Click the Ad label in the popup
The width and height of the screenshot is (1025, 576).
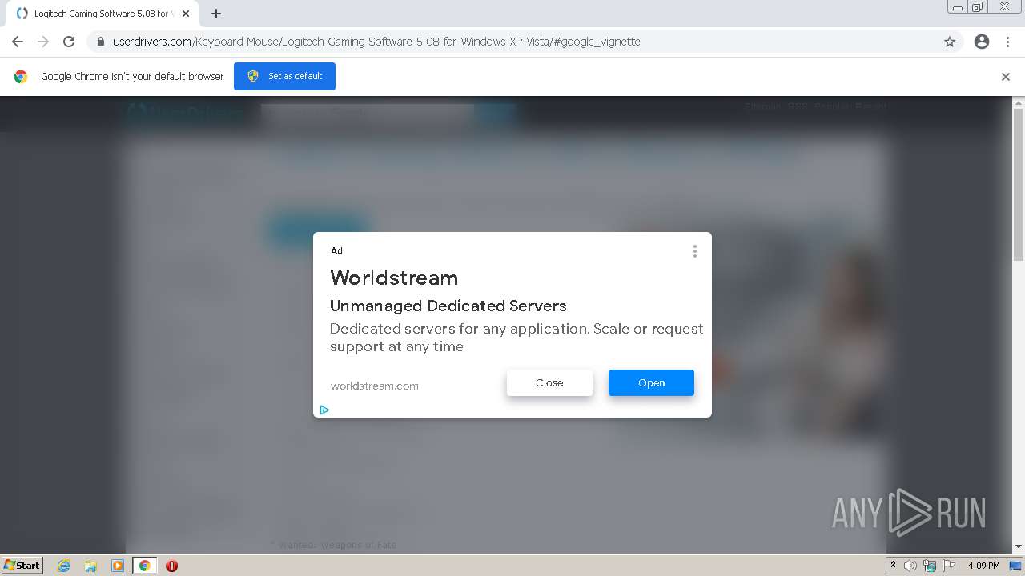click(x=336, y=251)
